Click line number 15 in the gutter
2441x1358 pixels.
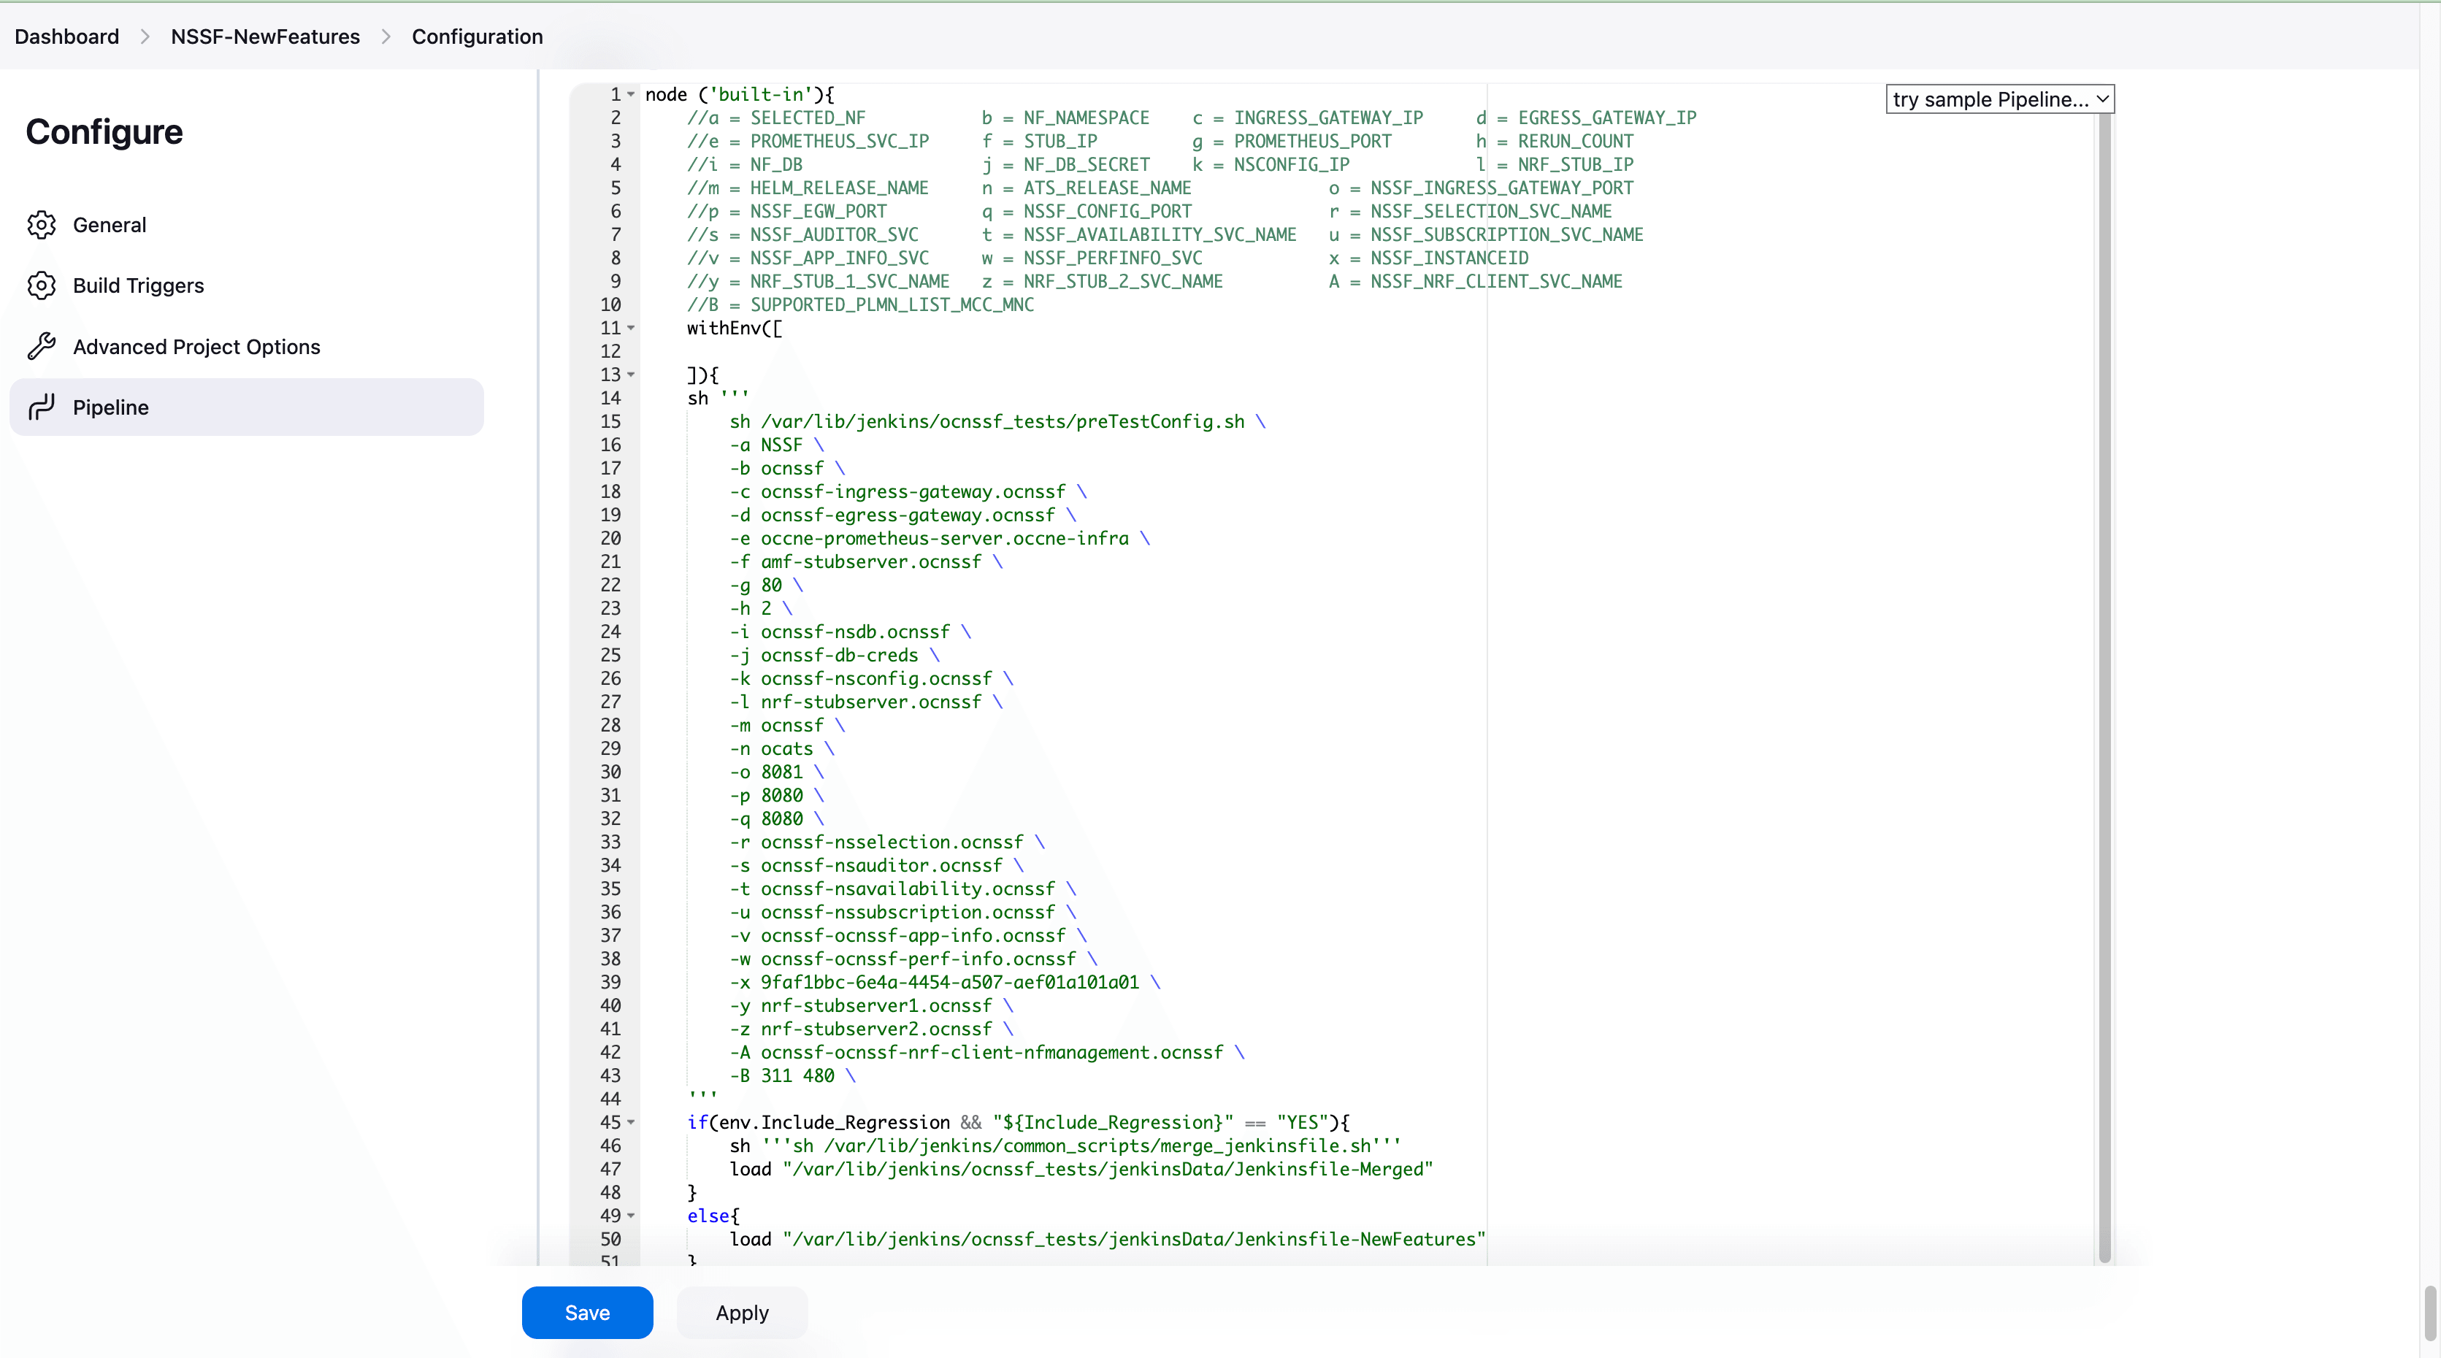(x=611, y=422)
